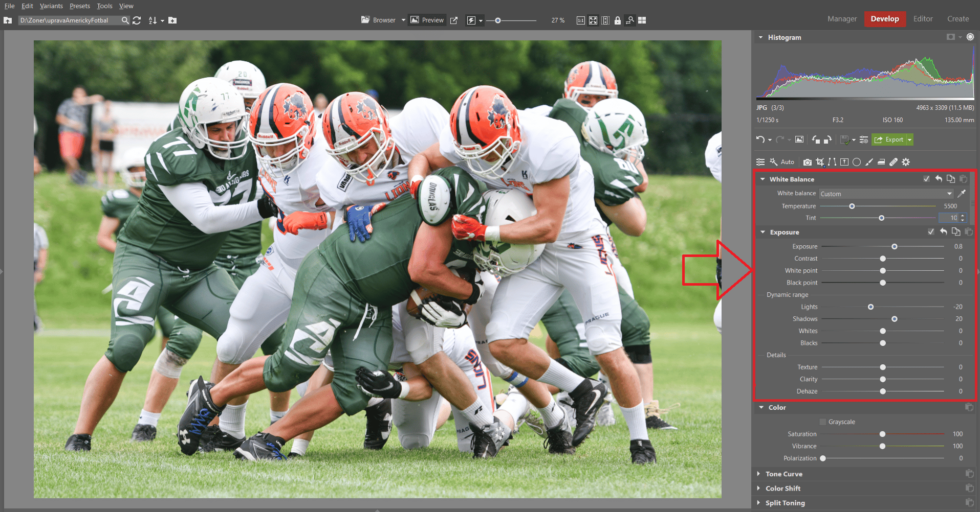Screen dimensions: 980x512
Task: Click the Temperature slider handle
Action: click(852, 206)
